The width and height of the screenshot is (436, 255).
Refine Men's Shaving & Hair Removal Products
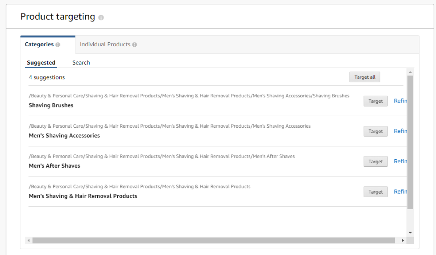tap(400, 192)
